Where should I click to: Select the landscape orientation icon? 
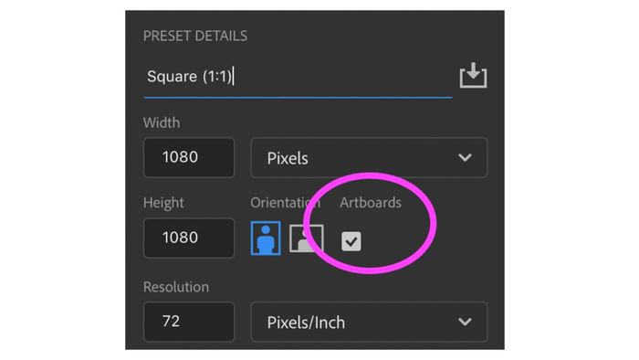tap(307, 238)
